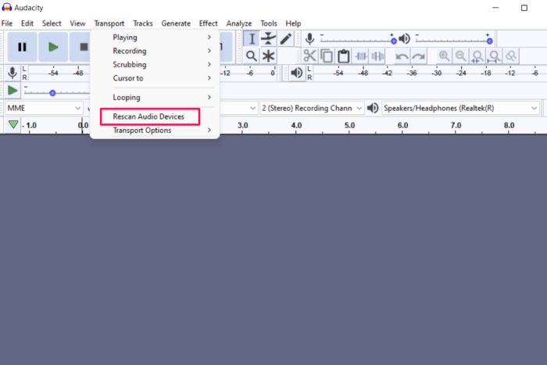This screenshot has width=547, height=365.
Task: Click speaker icon beside playback volume slider
Action: 405,39
